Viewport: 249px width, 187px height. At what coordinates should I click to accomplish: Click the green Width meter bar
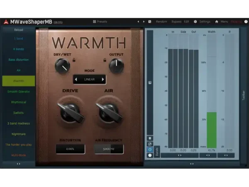212,130
